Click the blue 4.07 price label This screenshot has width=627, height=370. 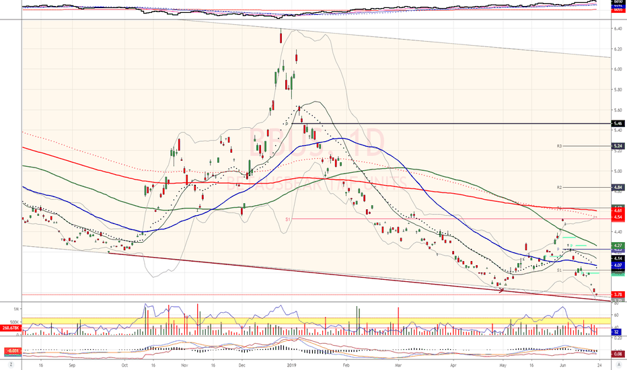(618, 265)
